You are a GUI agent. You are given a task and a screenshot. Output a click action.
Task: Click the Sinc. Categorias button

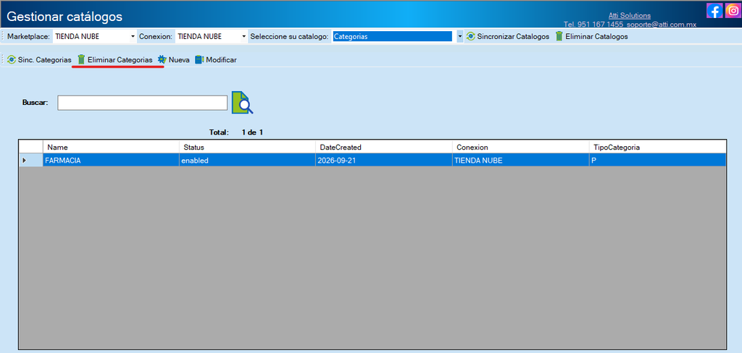[39, 60]
